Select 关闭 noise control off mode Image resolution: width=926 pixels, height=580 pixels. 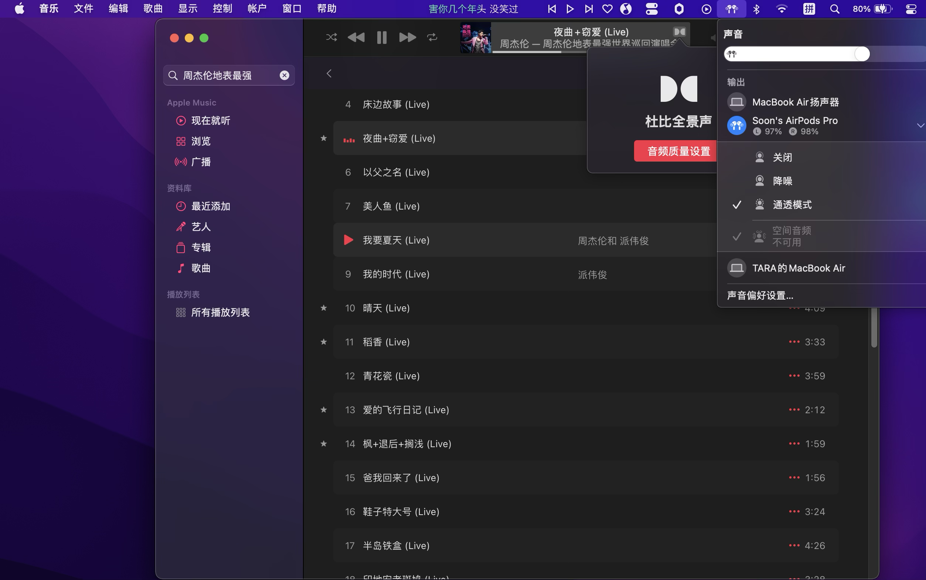click(x=782, y=157)
